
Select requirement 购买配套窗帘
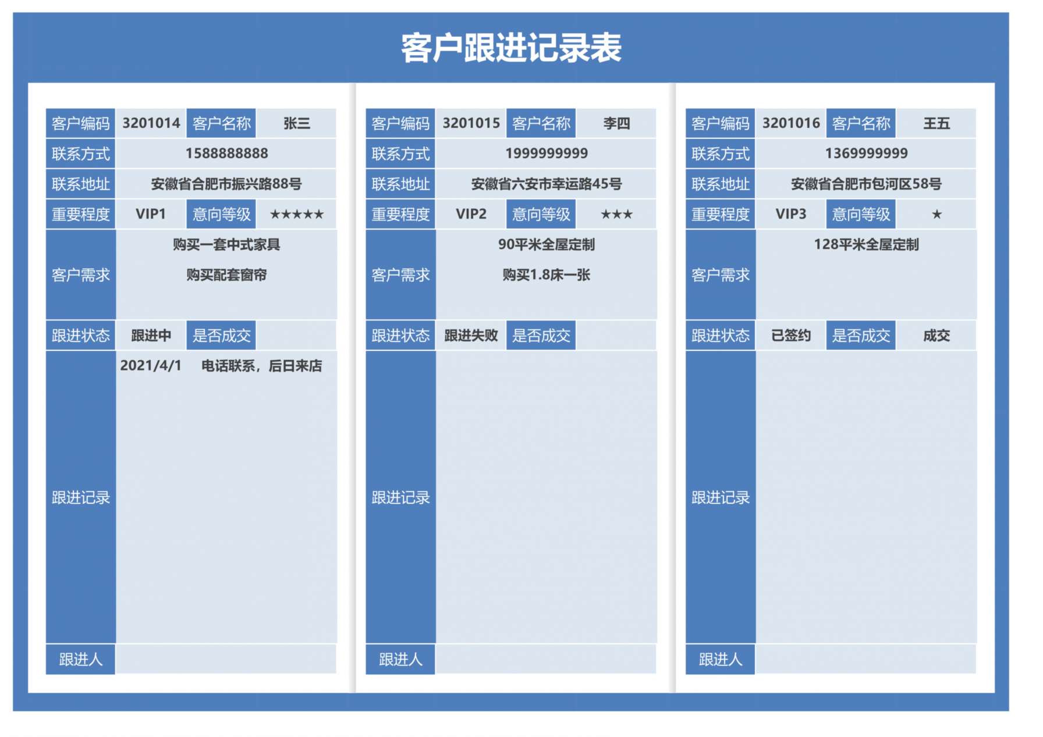pos(226,275)
